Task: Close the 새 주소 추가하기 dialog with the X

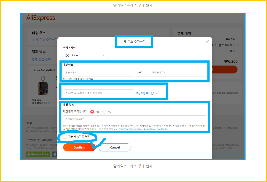Action: 207,42
